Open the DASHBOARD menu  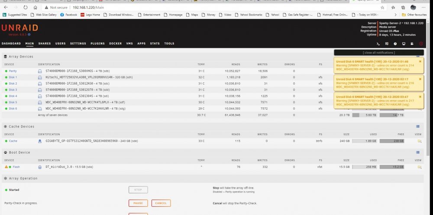click(11, 44)
